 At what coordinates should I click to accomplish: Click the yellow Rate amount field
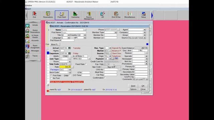(x=65, y=67)
